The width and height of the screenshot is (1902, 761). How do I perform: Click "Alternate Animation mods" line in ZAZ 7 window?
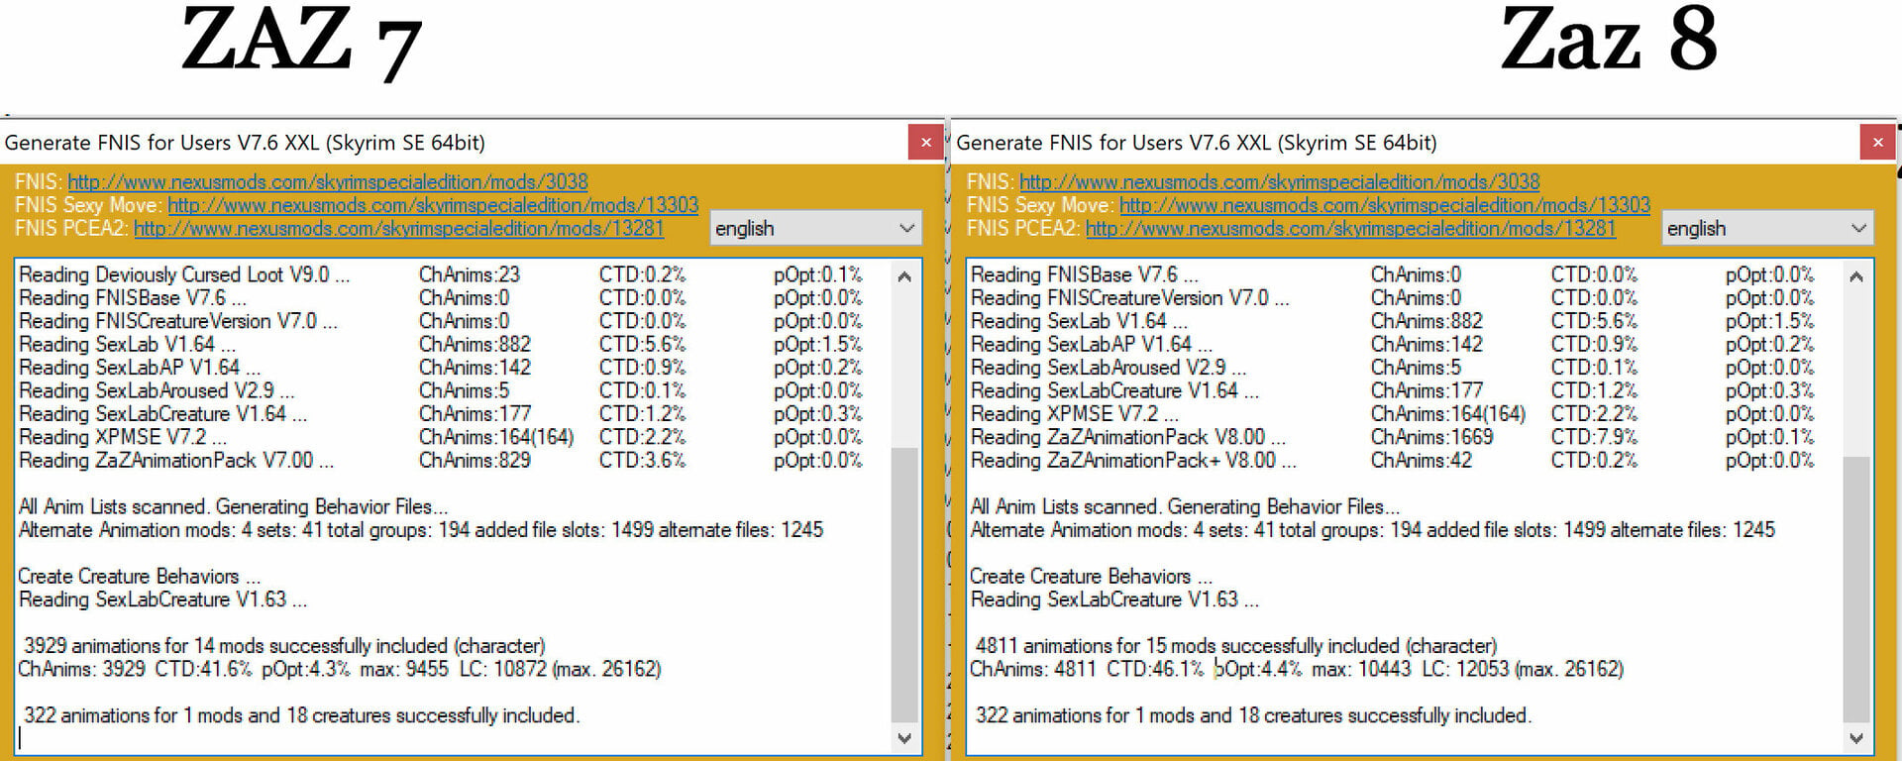click(421, 530)
